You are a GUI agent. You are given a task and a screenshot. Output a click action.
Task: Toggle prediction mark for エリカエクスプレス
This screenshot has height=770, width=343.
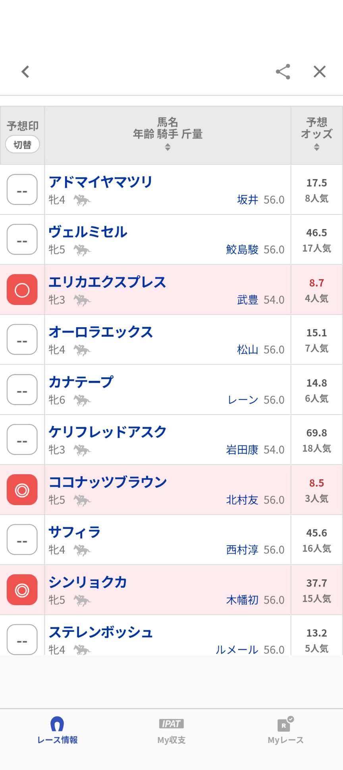point(22,290)
